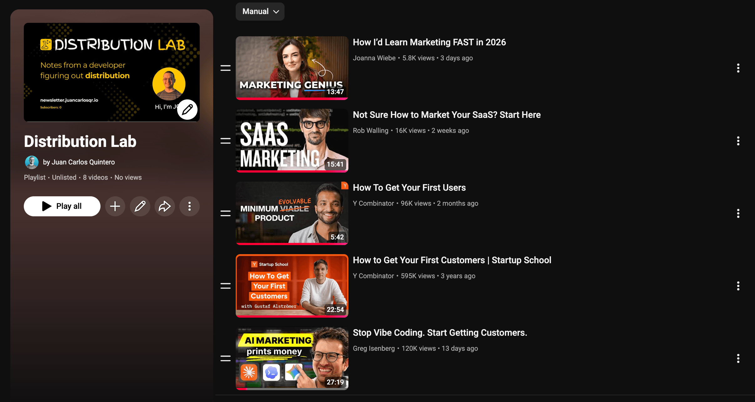Click Greg Isenberg channel name
Screen dimensions: 755x402
coord(373,349)
